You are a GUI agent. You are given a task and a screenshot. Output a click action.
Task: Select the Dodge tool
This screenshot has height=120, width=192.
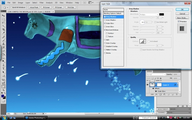click(3, 61)
